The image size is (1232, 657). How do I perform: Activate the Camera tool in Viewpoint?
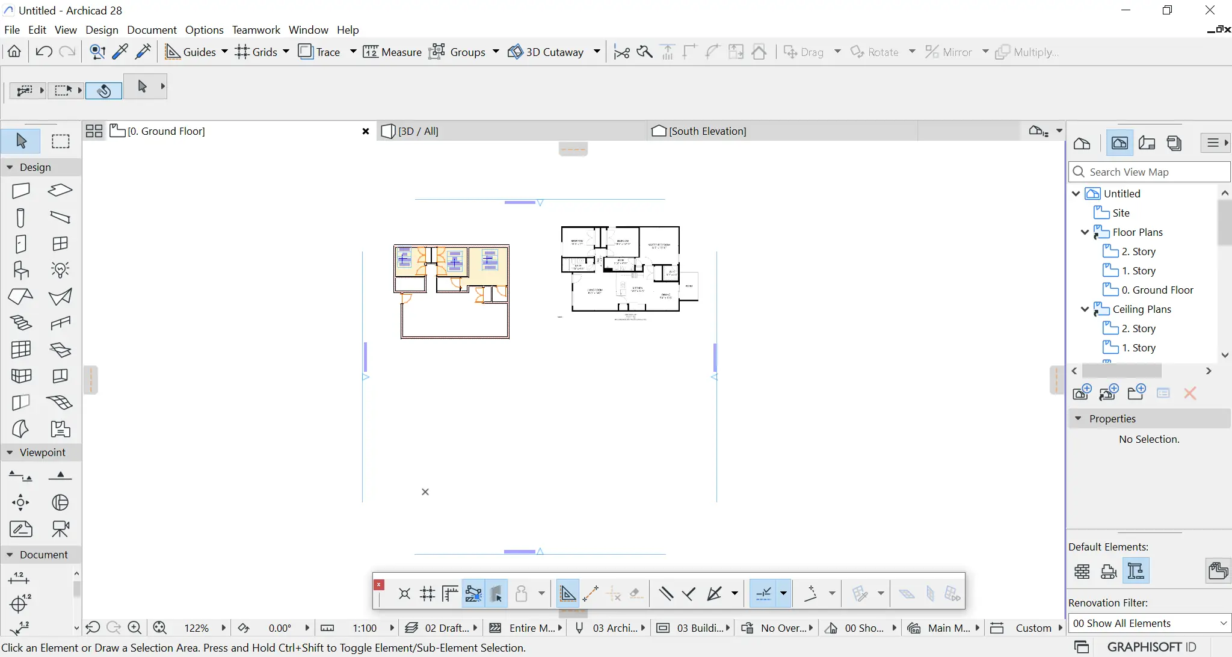[x=60, y=529]
